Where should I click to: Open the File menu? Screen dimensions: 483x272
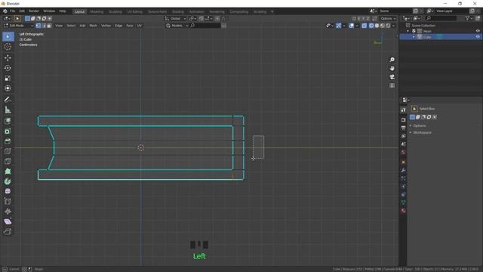point(12,11)
